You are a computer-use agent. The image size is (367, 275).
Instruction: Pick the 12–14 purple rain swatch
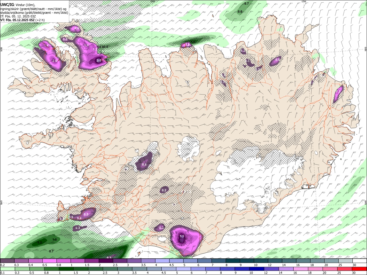[x=271, y=269]
